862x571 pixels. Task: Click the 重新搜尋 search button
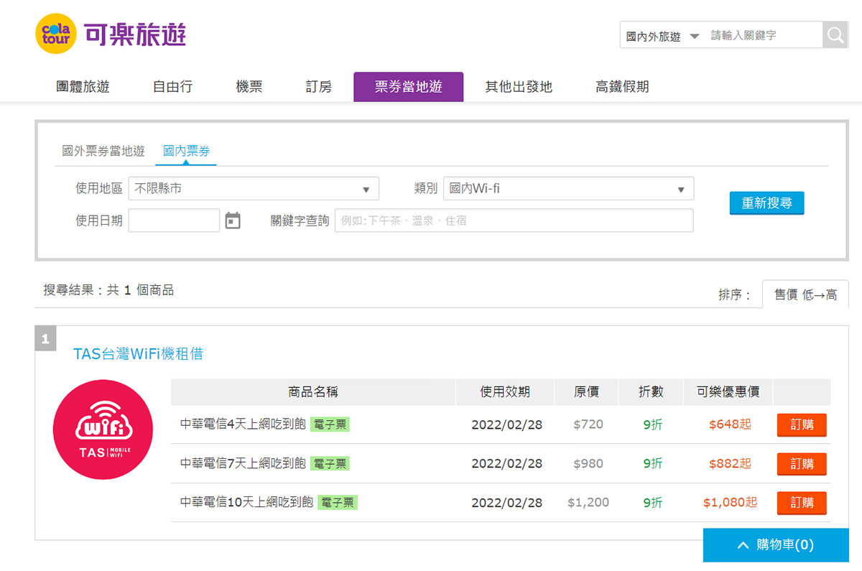[x=766, y=203]
